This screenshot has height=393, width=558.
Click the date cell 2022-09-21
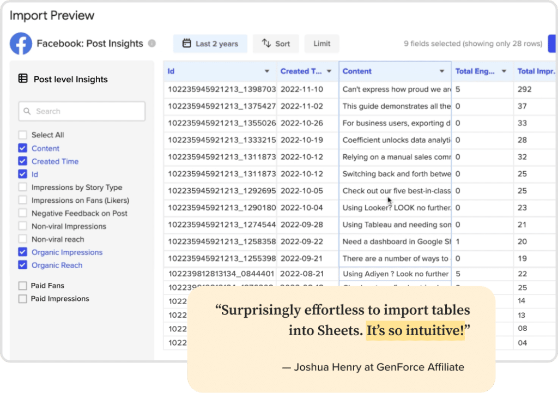(308, 258)
